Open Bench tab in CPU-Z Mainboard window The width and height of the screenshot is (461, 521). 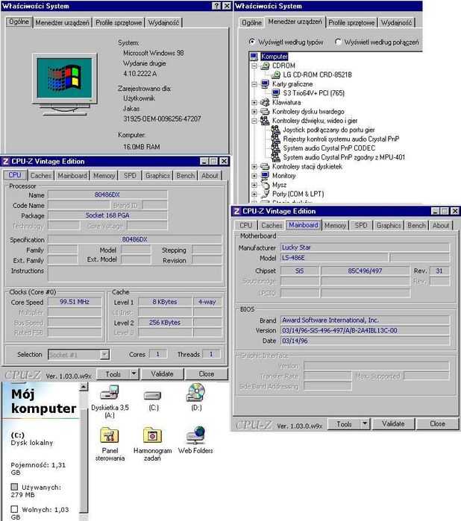pos(416,225)
